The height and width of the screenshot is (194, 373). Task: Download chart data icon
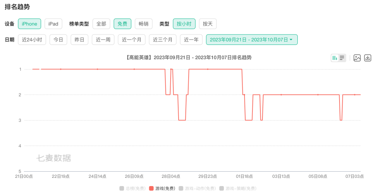coord(367,58)
